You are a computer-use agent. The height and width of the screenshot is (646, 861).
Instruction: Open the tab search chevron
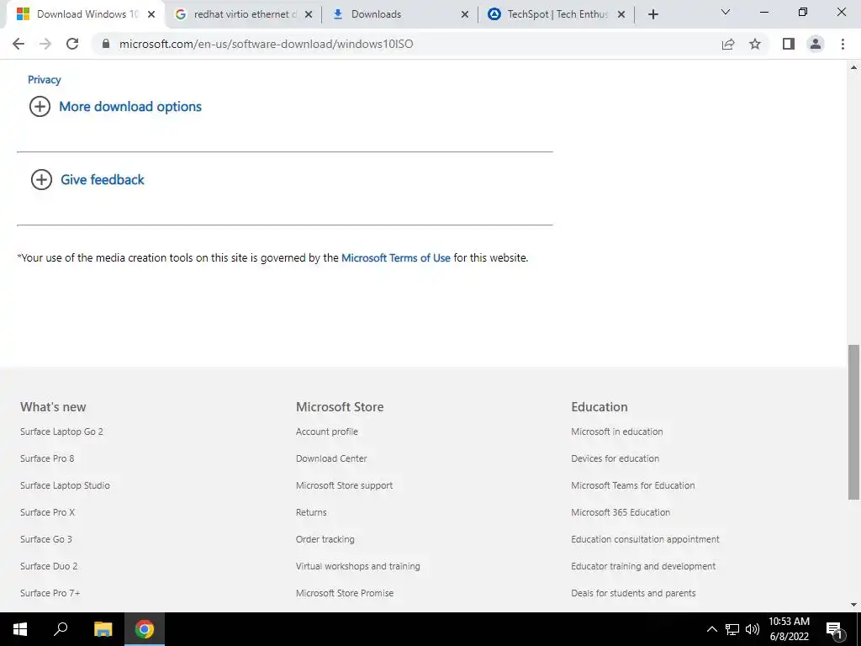click(726, 12)
